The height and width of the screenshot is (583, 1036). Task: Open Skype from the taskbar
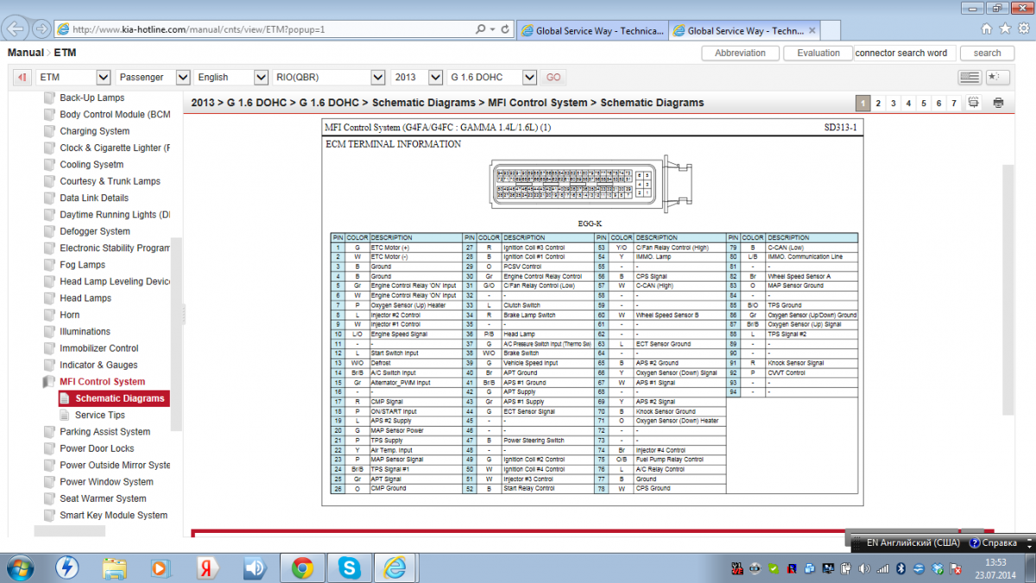[x=350, y=567]
